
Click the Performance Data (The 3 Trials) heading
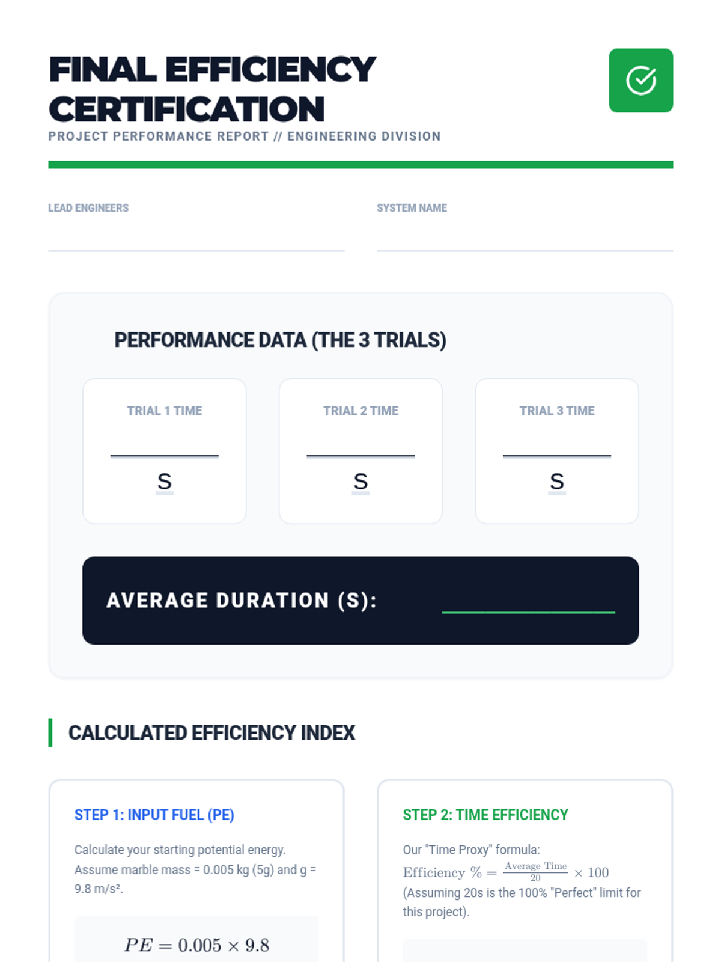pyautogui.click(x=280, y=340)
